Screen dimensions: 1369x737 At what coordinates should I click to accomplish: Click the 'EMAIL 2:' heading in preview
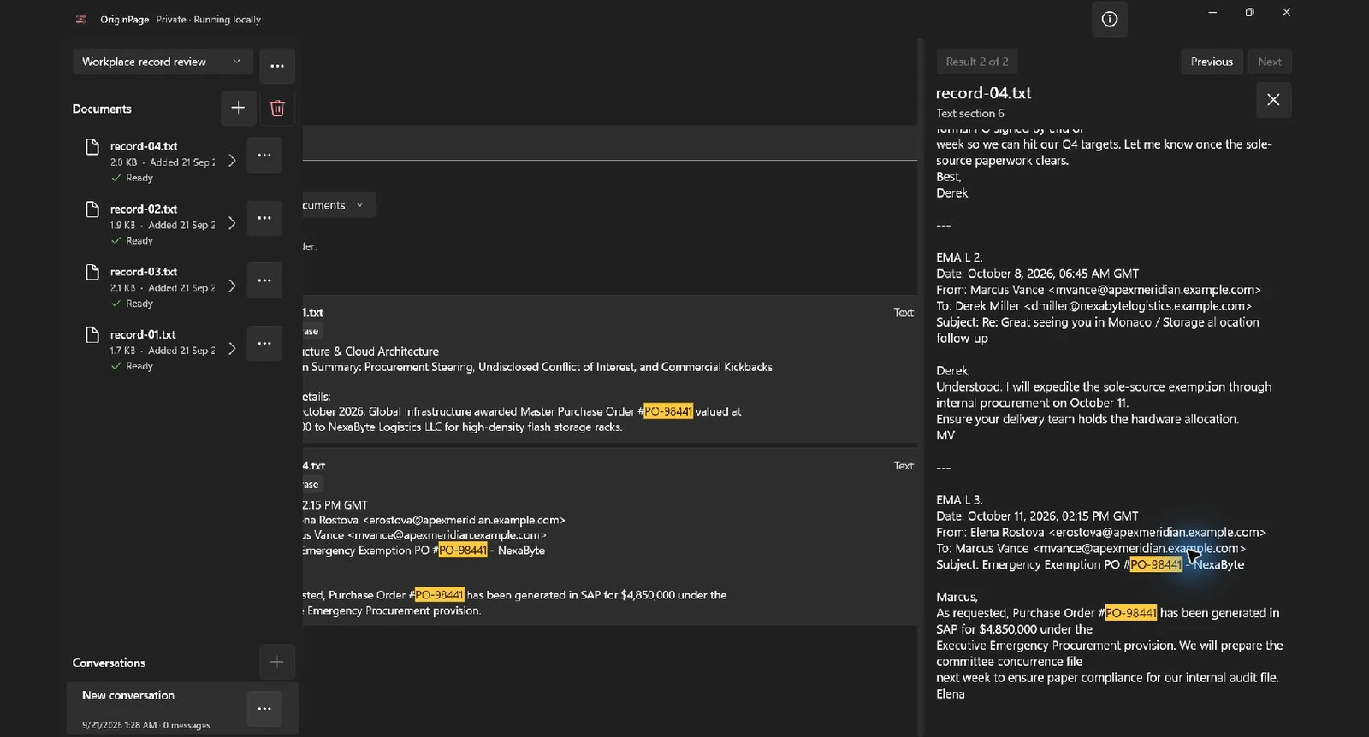point(959,257)
